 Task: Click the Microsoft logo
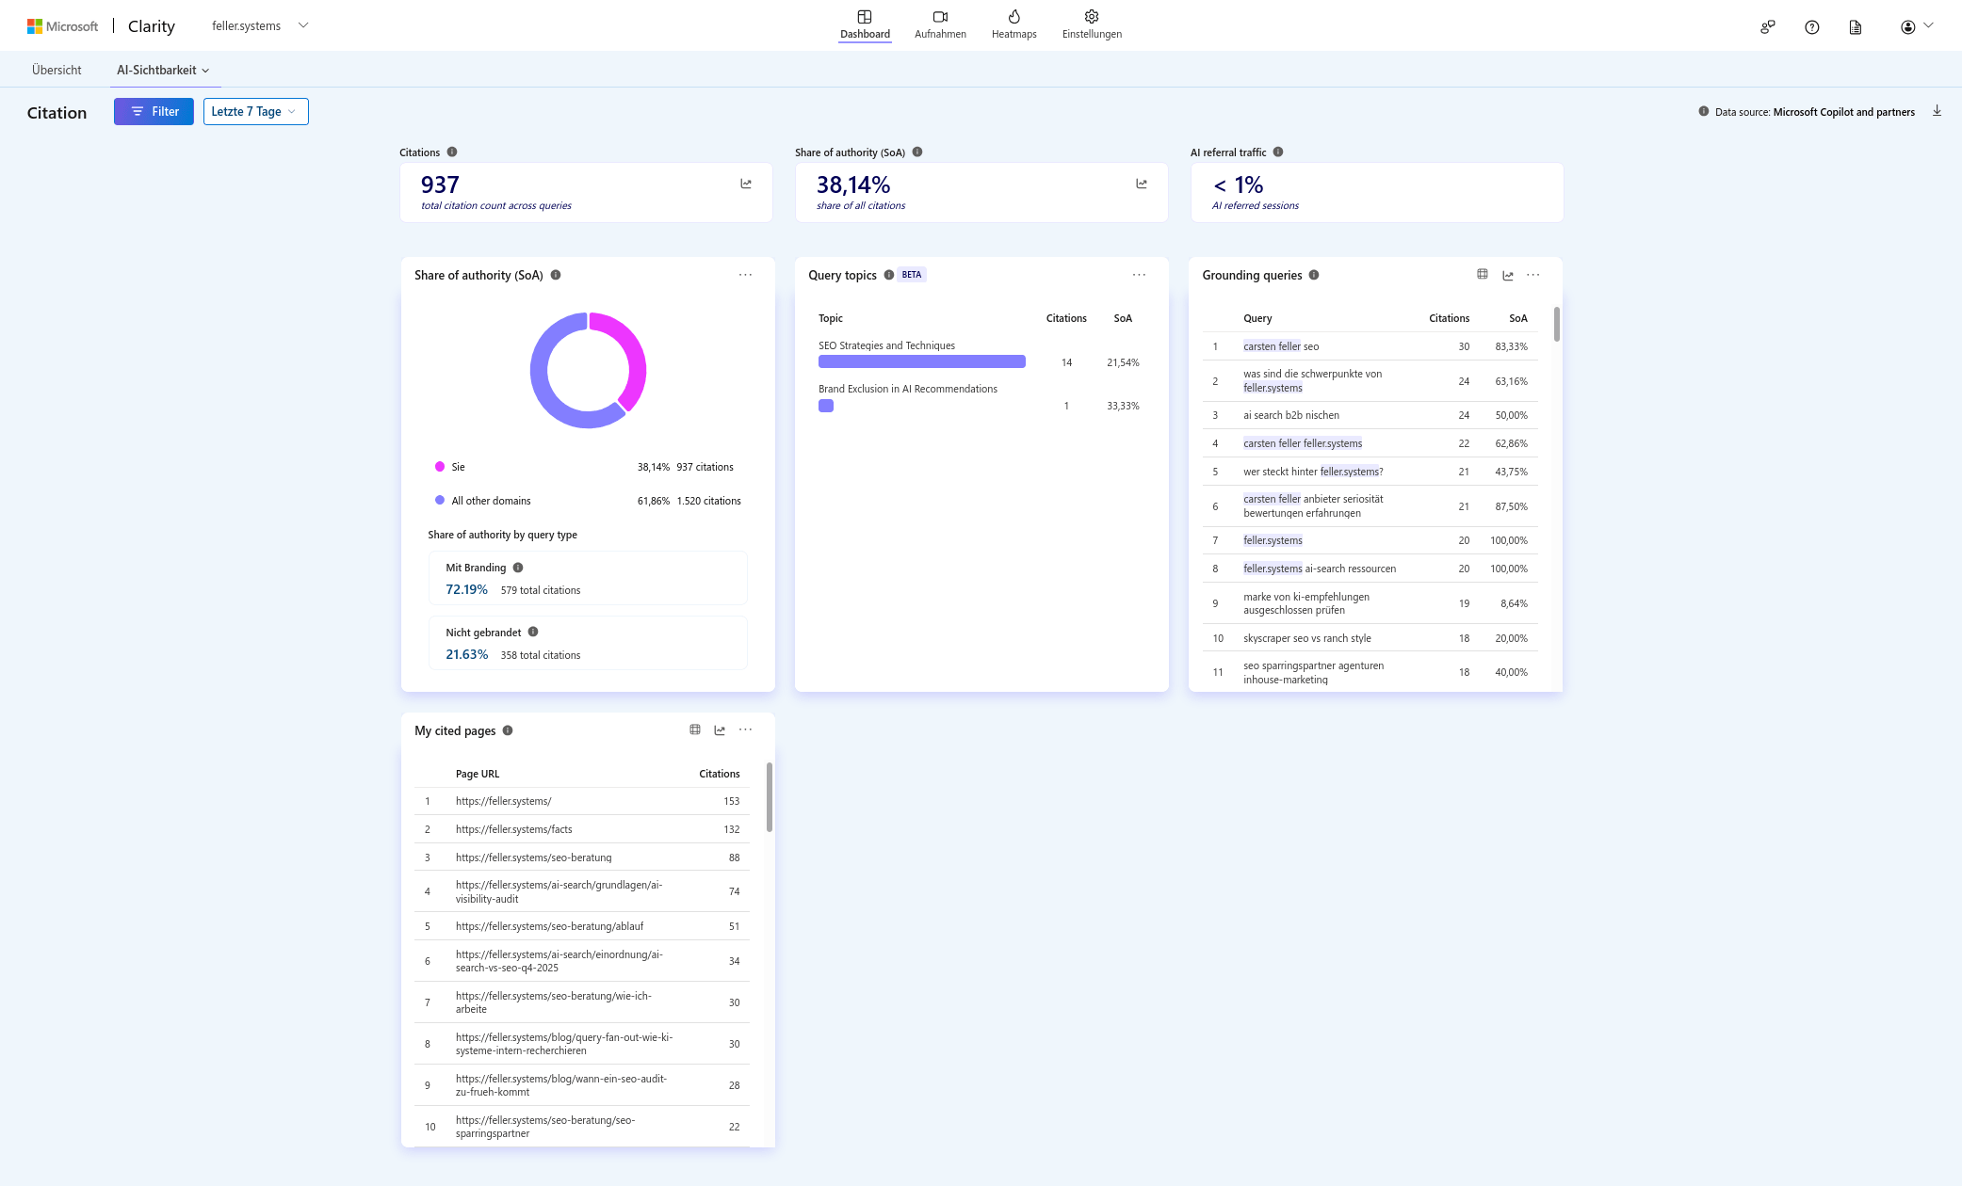point(62,26)
